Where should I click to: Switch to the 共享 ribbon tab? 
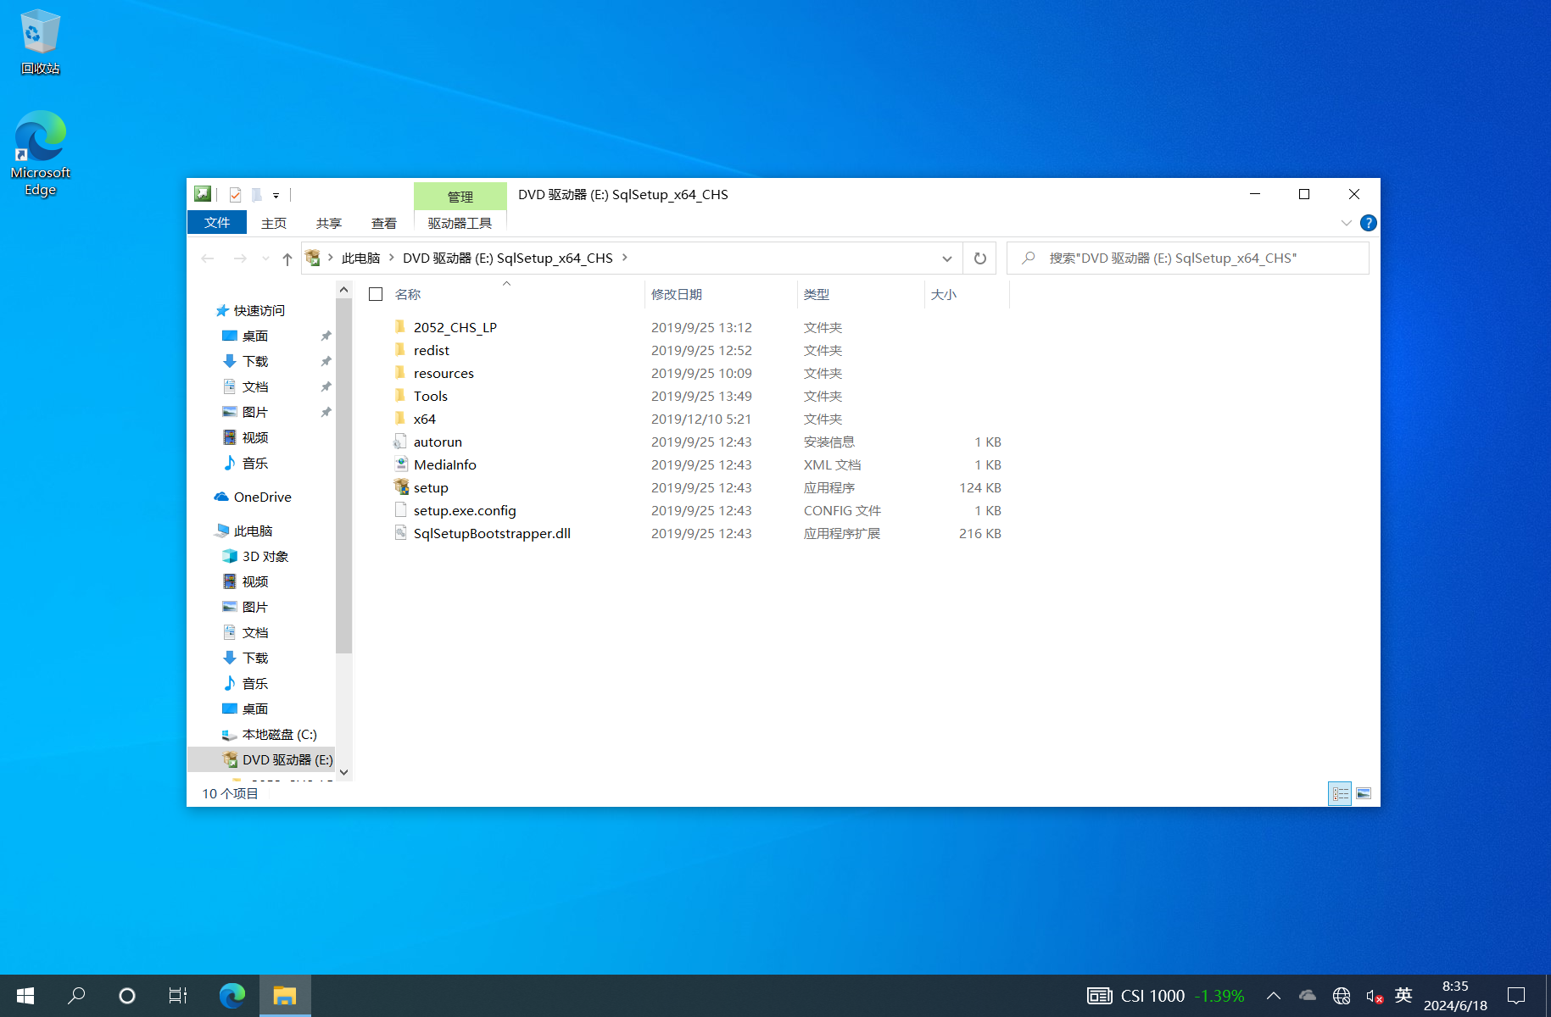click(x=328, y=223)
